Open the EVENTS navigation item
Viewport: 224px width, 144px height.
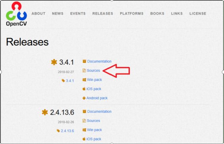(x=78, y=13)
